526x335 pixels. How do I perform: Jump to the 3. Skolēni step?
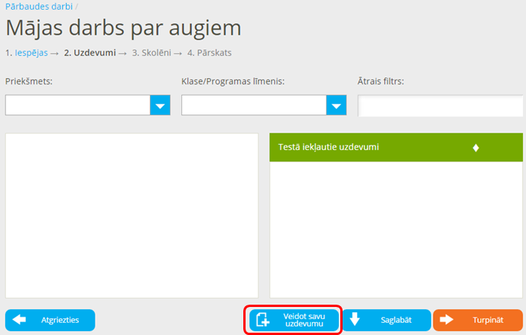pyautogui.click(x=151, y=53)
